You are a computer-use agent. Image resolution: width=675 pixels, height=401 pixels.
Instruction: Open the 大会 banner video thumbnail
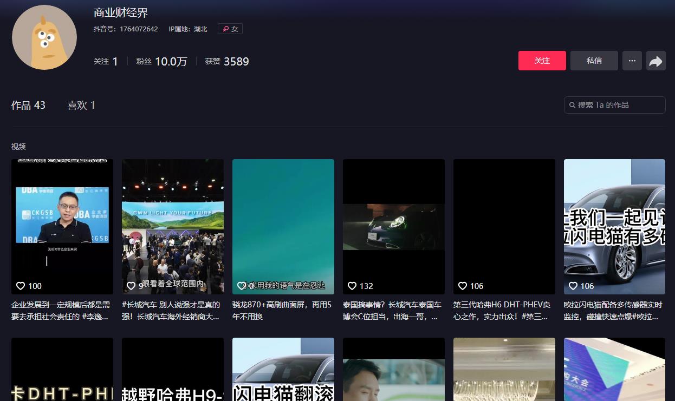pyautogui.click(x=615, y=370)
